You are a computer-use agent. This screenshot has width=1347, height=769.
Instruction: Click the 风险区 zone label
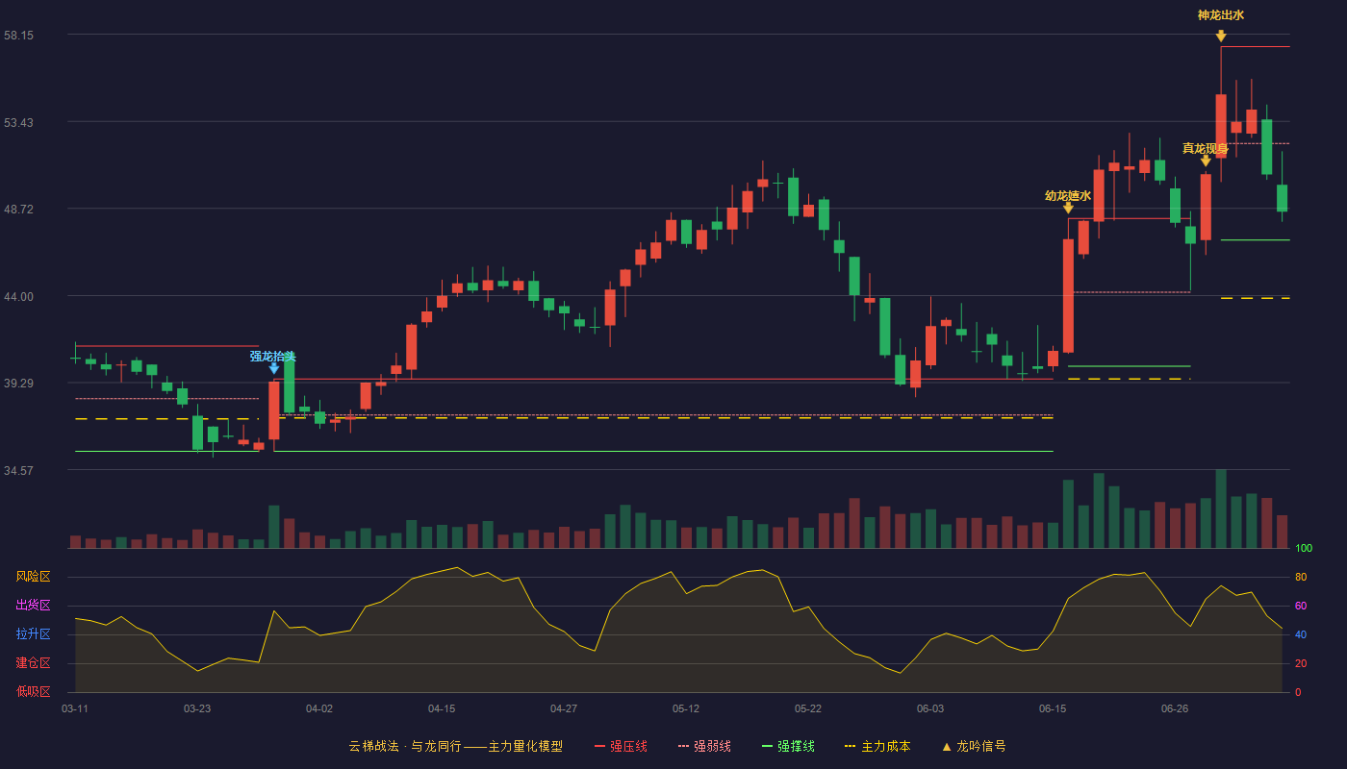(33, 577)
